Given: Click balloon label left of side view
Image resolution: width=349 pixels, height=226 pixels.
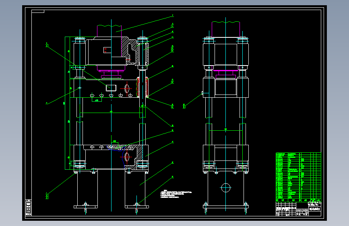Looking at the screenshot, I should (x=184, y=106).
